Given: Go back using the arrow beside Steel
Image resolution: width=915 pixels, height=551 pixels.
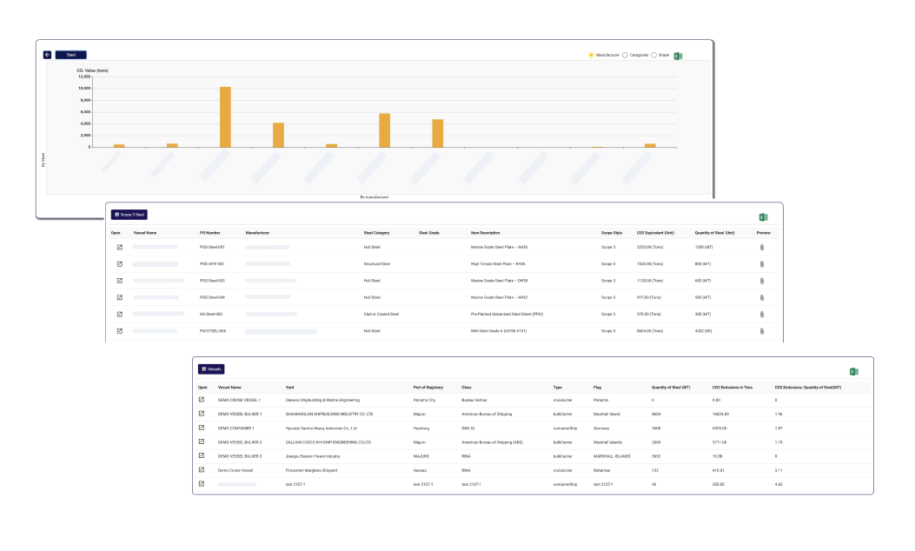Looking at the screenshot, I should [x=47, y=55].
